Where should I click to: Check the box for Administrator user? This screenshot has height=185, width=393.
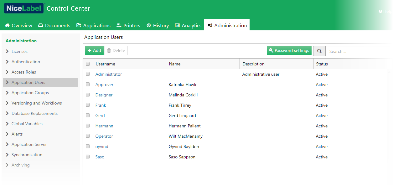(88, 74)
